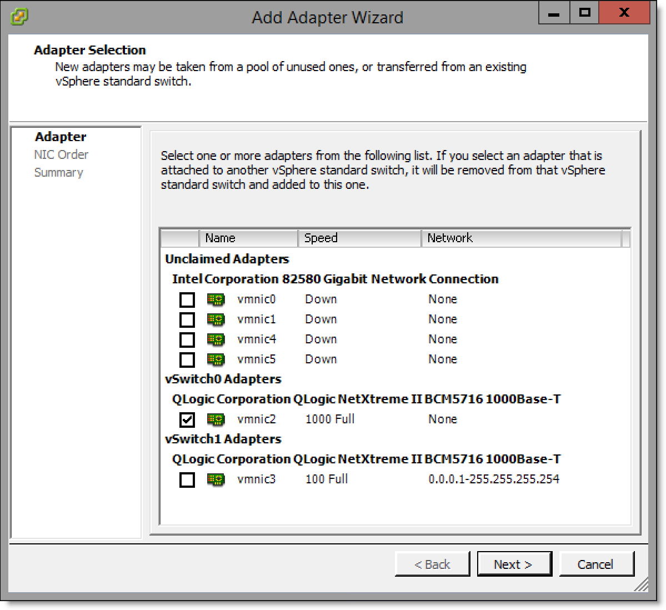Image resolution: width=666 pixels, height=610 pixels.
Task: Uncheck the vmnic2 adapter checkbox
Action: click(x=187, y=420)
